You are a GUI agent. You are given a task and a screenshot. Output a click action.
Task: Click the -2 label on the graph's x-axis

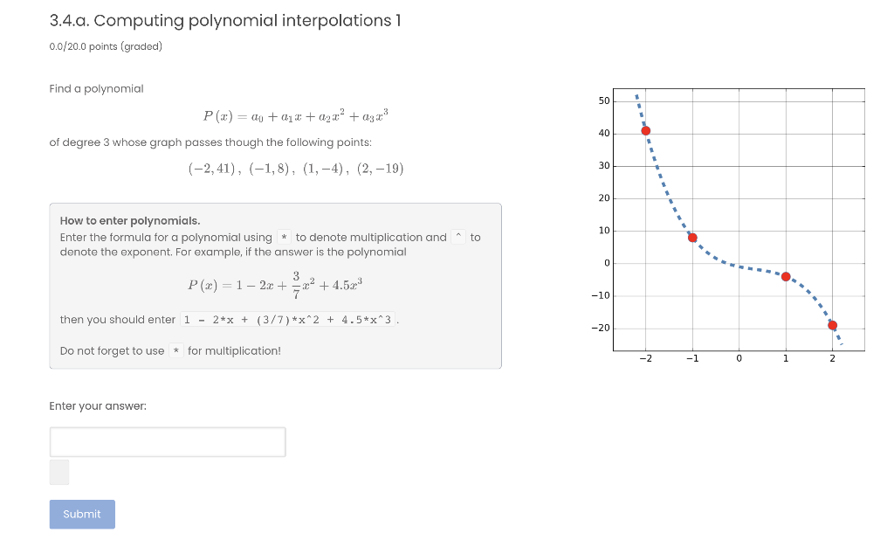[x=646, y=359]
